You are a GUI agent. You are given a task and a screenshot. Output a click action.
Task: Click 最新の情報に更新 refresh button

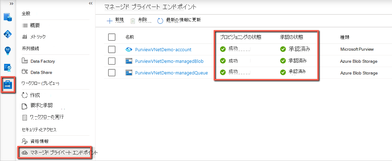[179, 20]
